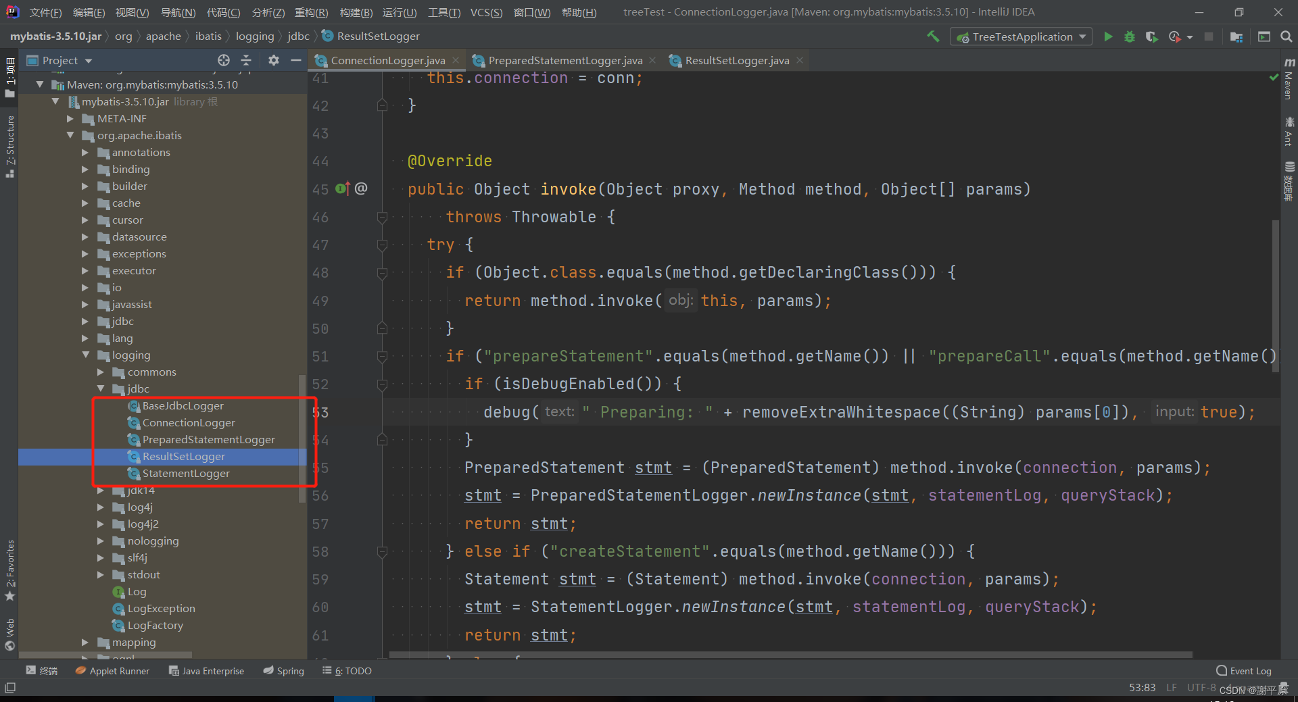1298x702 pixels.
Task: Expand the executor package
Action: point(86,270)
